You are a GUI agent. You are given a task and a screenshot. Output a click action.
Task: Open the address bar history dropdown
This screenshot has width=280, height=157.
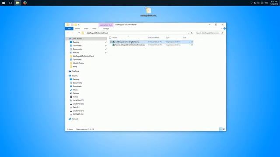coord(189,33)
